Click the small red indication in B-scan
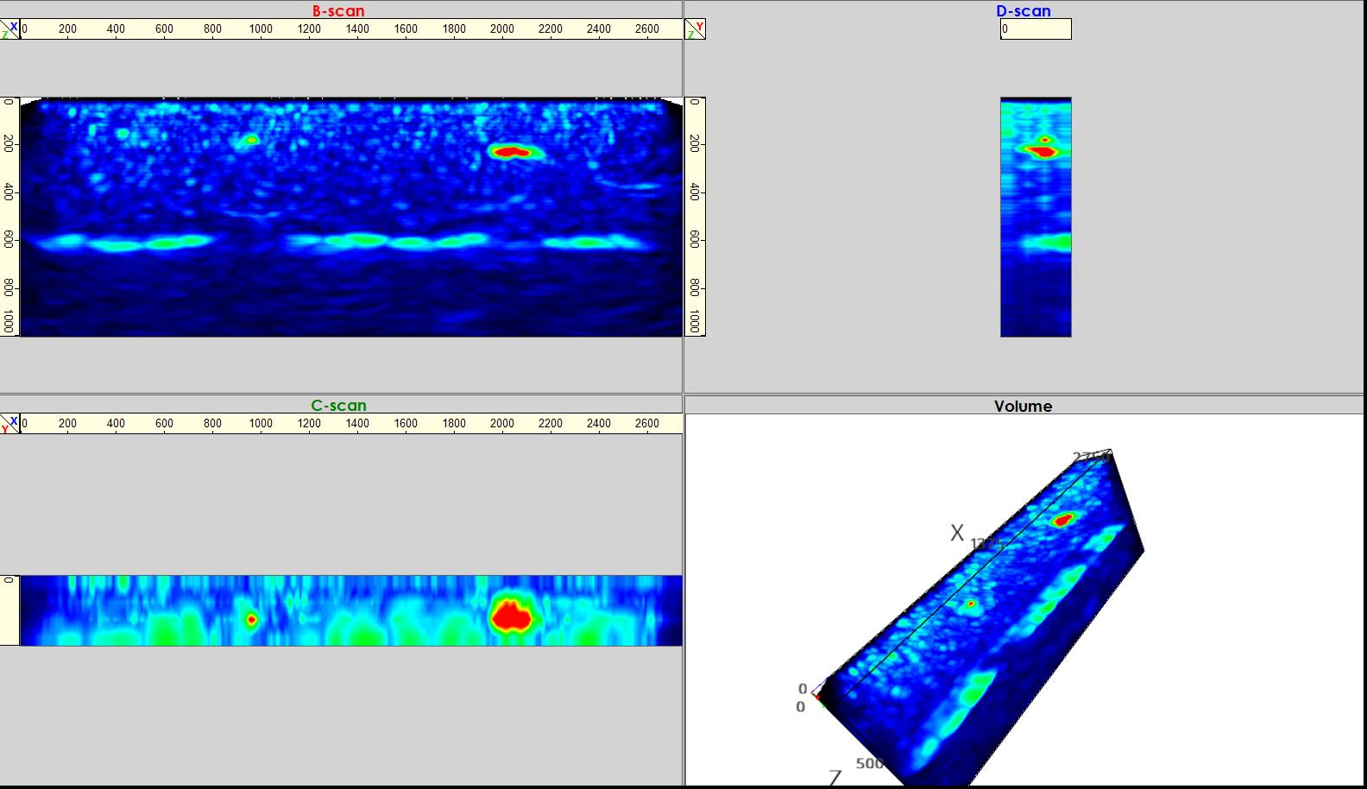1367x789 pixels. click(x=251, y=139)
